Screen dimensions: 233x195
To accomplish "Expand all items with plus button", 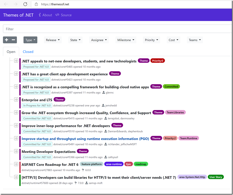I will [x=7, y=40].
